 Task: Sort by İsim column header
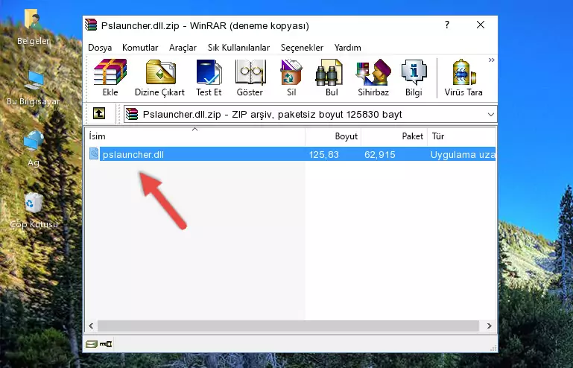pyautogui.click(x=195, y=136)
